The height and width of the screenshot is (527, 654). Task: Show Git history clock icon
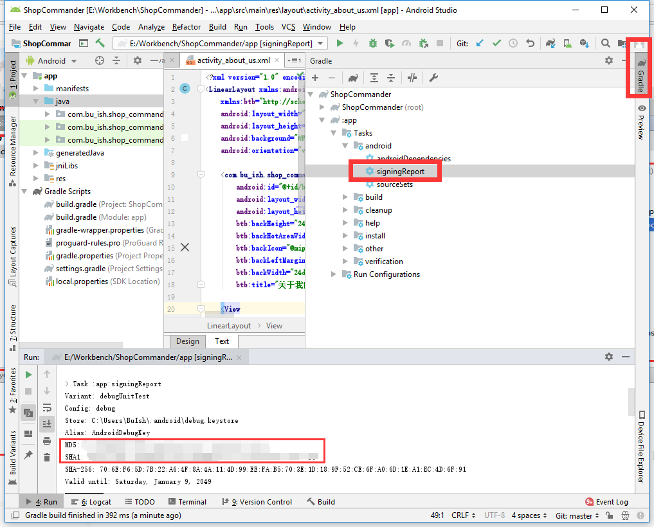click(x=513, y=43)
